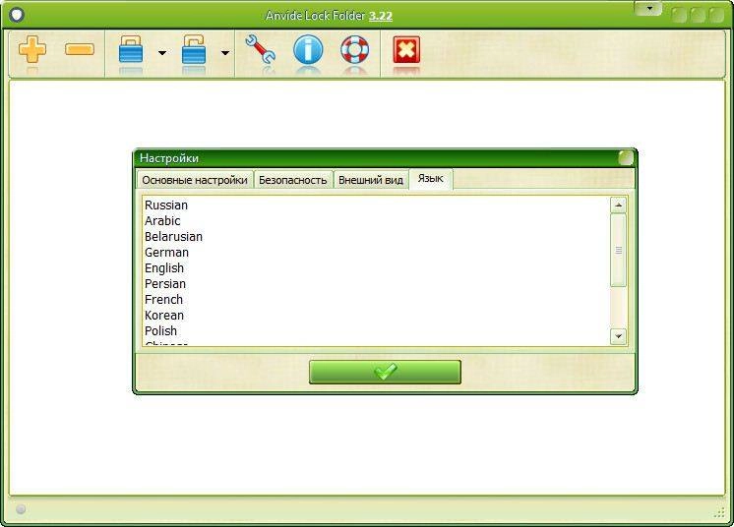Click the blue information icon
Viewport: 734px width, 527px height.
(308, 49)
